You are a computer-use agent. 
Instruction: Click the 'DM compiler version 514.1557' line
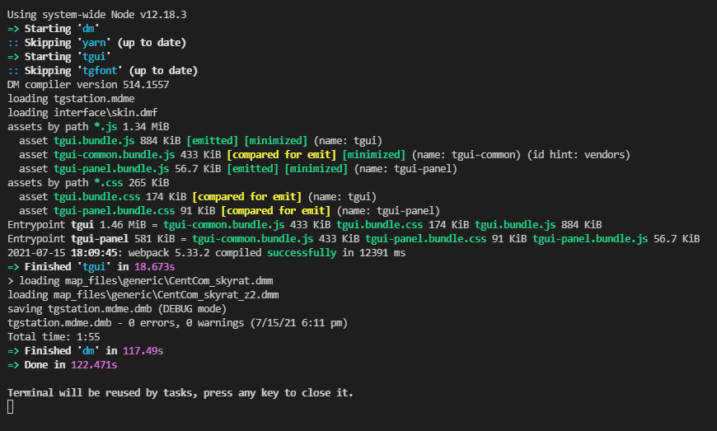click(x=88, y=85)
